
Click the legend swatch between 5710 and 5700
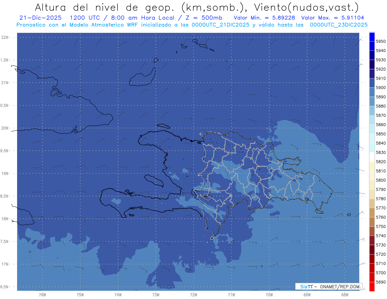tap(372, 268)
